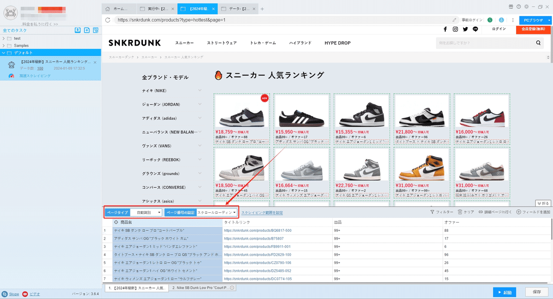Switch to the ホーム tab
553x299 pixels.
click(x=120, y=9)
